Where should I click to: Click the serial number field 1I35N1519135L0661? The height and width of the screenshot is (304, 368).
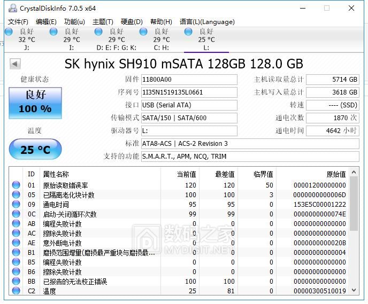(189, 92)
